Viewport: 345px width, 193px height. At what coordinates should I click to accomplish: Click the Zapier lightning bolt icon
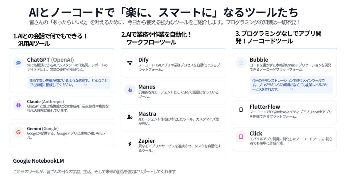[x=130, y=144]
